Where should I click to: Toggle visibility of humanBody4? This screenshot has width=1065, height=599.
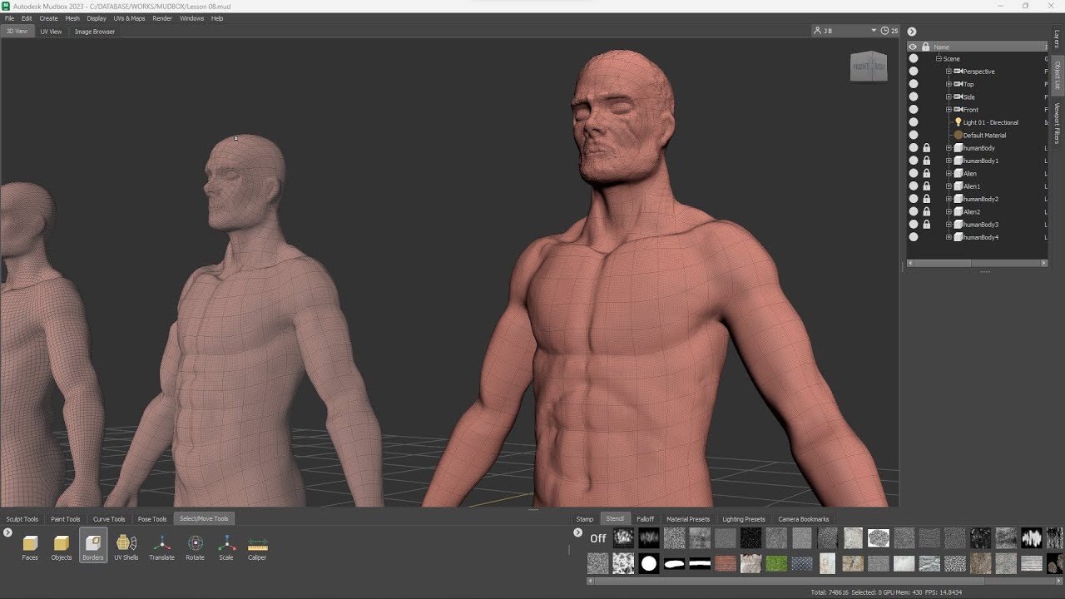pyautogui.click(x=914, y=237)
